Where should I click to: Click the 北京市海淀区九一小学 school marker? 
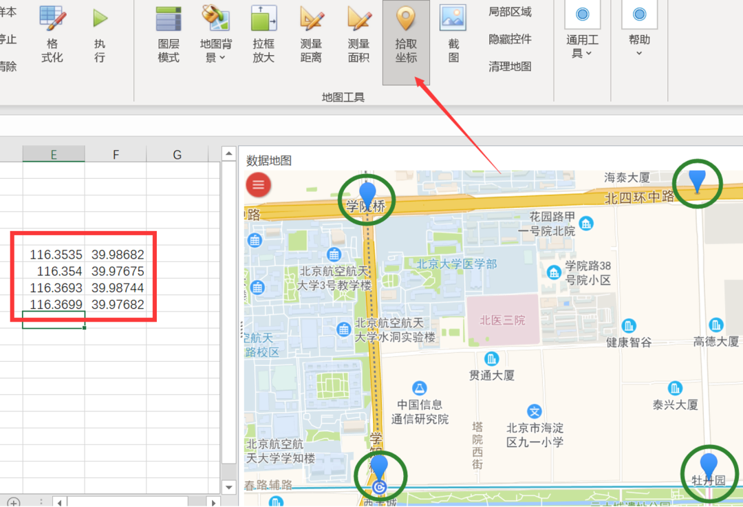point(534,411)
